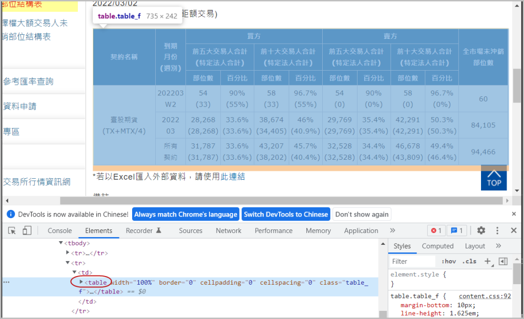Dismiss the DevTools language notification bar
Viewport: 524px width, 319px height.
point(514,214)
